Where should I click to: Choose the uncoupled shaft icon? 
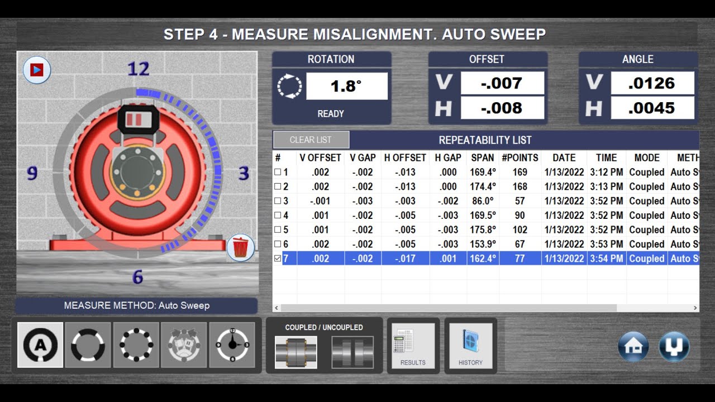(352, 352)
